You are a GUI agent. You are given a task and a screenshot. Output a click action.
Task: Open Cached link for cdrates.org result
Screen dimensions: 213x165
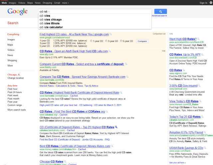coord(63,115)
